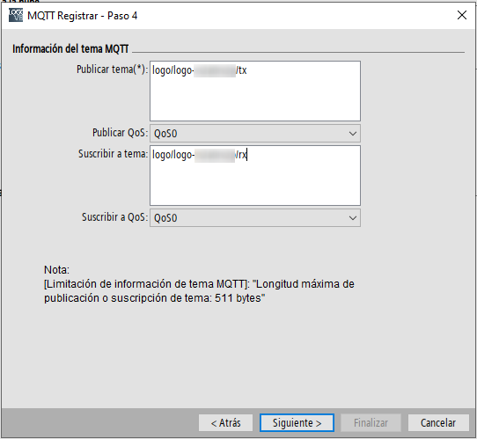Image resolution: width=477 pixels, height=439 pixels.
Task: Click the MQTT Registrar - Paso 4 title
Action: point(83,16)
